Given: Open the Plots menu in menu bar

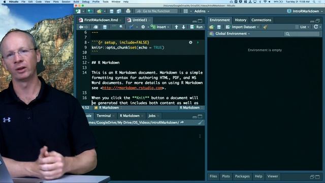Looking at the screenshot, I should click(56, 2).
